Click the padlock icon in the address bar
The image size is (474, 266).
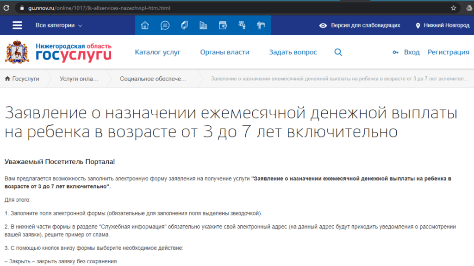click(x=22, y=8)
